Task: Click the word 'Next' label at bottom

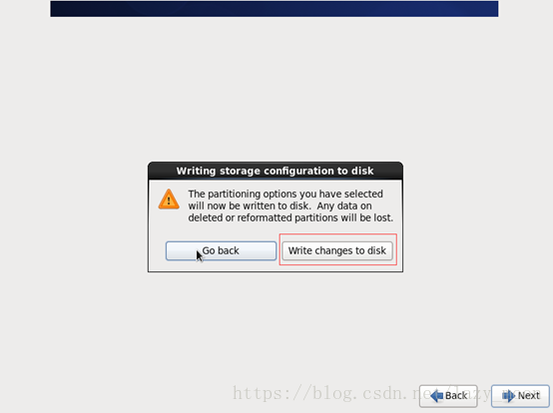Action: [x=528, y=396]
